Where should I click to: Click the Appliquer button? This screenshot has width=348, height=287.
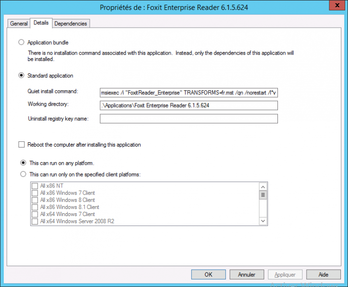pos(285,275)
